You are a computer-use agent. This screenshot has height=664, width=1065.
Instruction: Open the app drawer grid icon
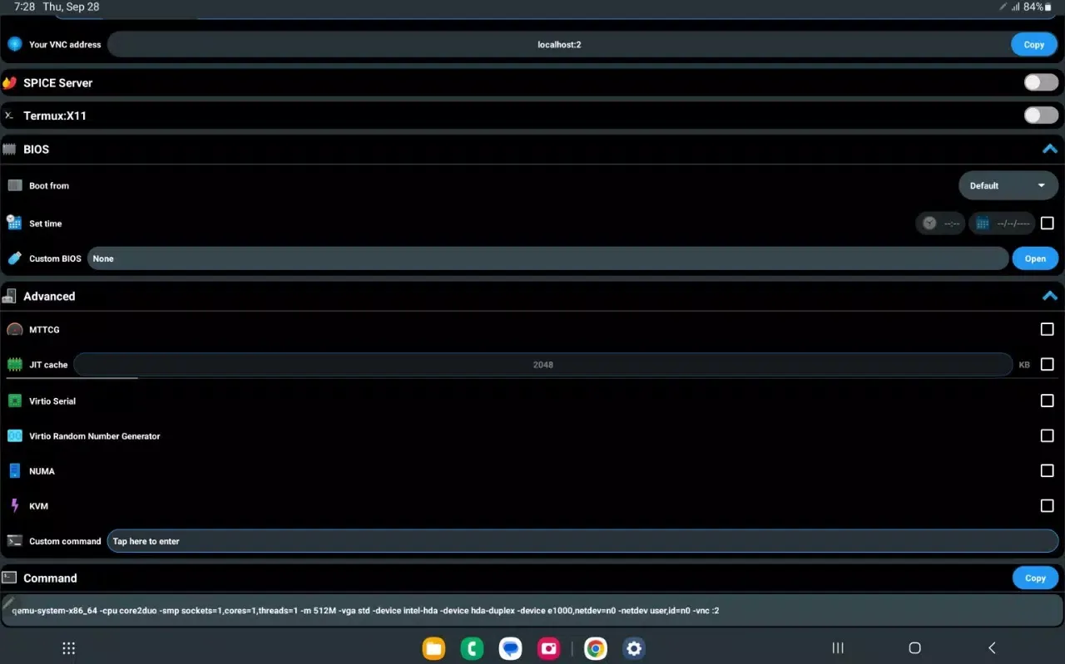(69, 648)
